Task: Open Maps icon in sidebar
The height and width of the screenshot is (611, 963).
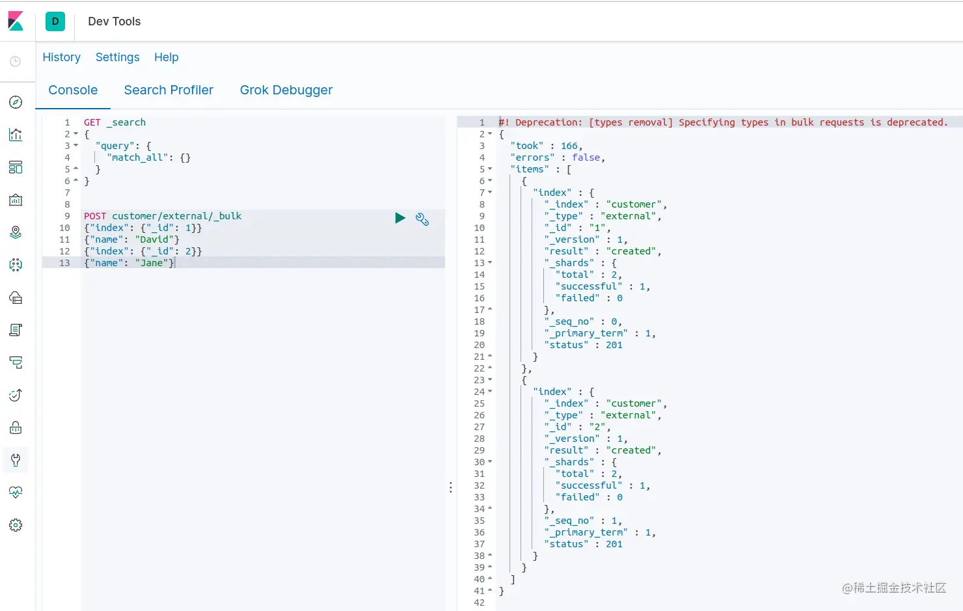Action: [16, 232]
